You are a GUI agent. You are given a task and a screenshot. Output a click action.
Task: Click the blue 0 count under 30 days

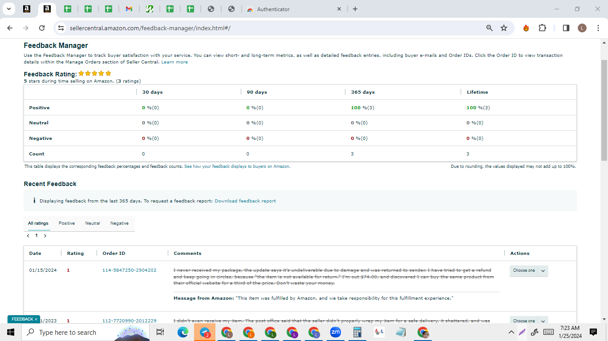coord(143,154)
